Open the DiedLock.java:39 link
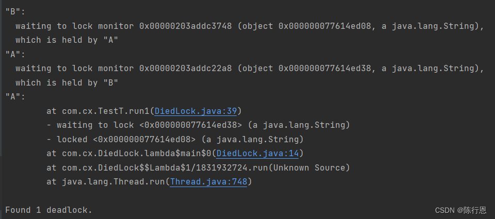This screenshot has height=219, width=495. (x=195, y=111)
